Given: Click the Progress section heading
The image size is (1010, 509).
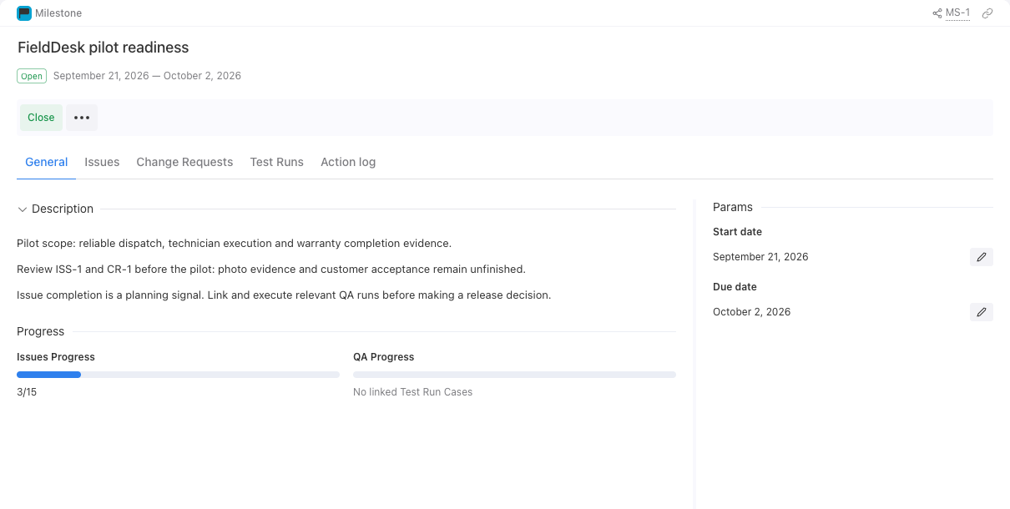Looking at the screenshot, I should (x=41, y=331).
